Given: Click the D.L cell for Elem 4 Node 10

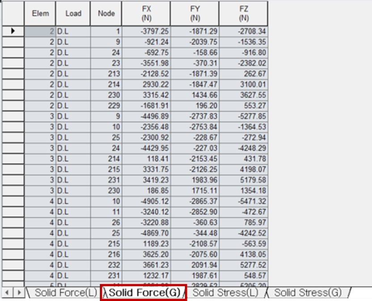Looking at the screenshot, I should [72, 201].
